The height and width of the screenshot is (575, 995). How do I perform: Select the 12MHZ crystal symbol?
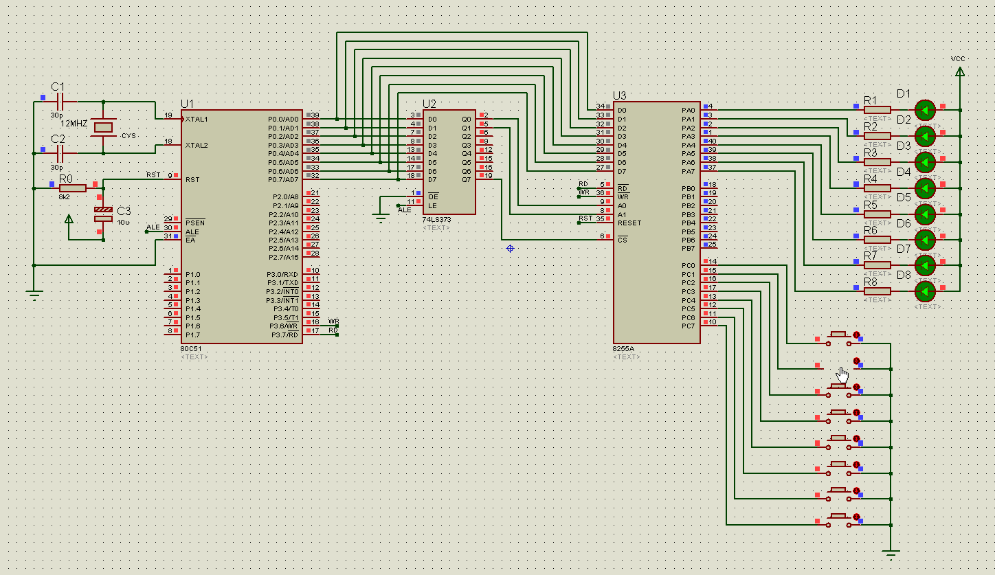coord(103,127)
